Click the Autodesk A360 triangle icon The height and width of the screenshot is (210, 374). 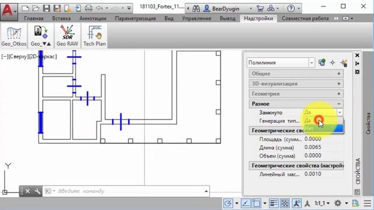tap(271, 9)
